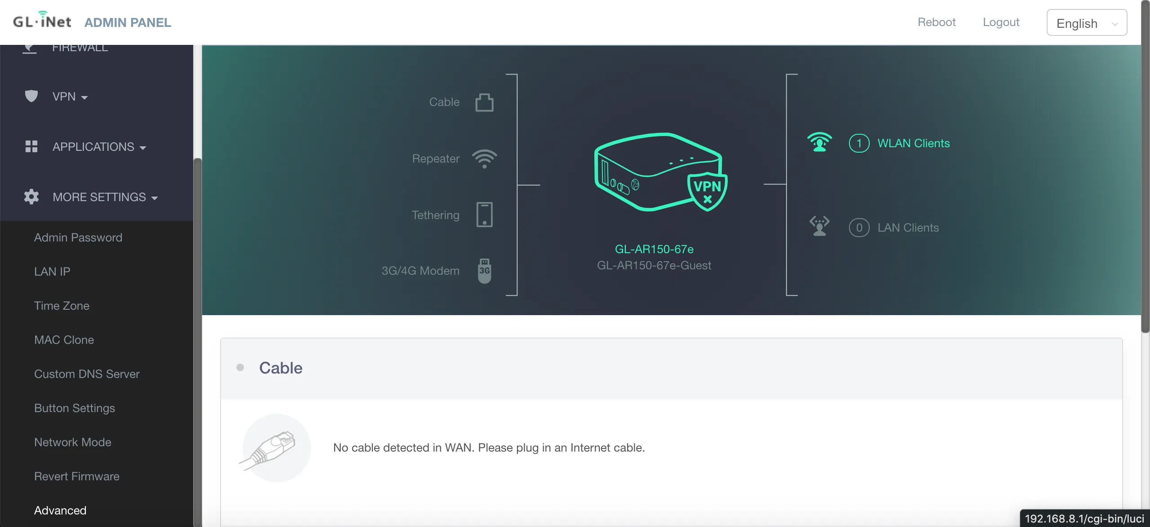
Task: Select the Repeater connection label
Action: tap(436, 158)
